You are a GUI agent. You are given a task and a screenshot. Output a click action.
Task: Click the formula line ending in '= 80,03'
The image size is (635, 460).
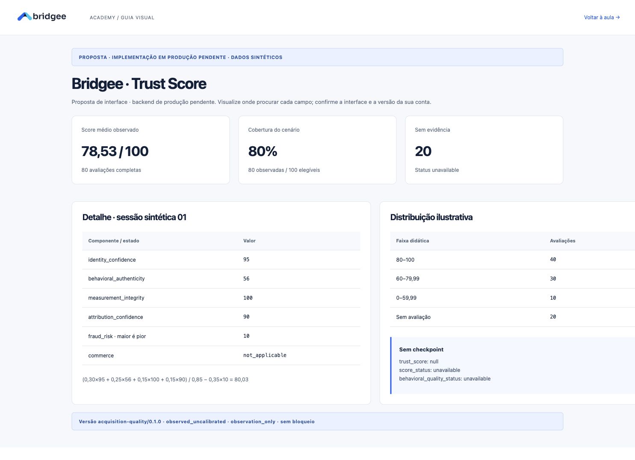[165, 380]
